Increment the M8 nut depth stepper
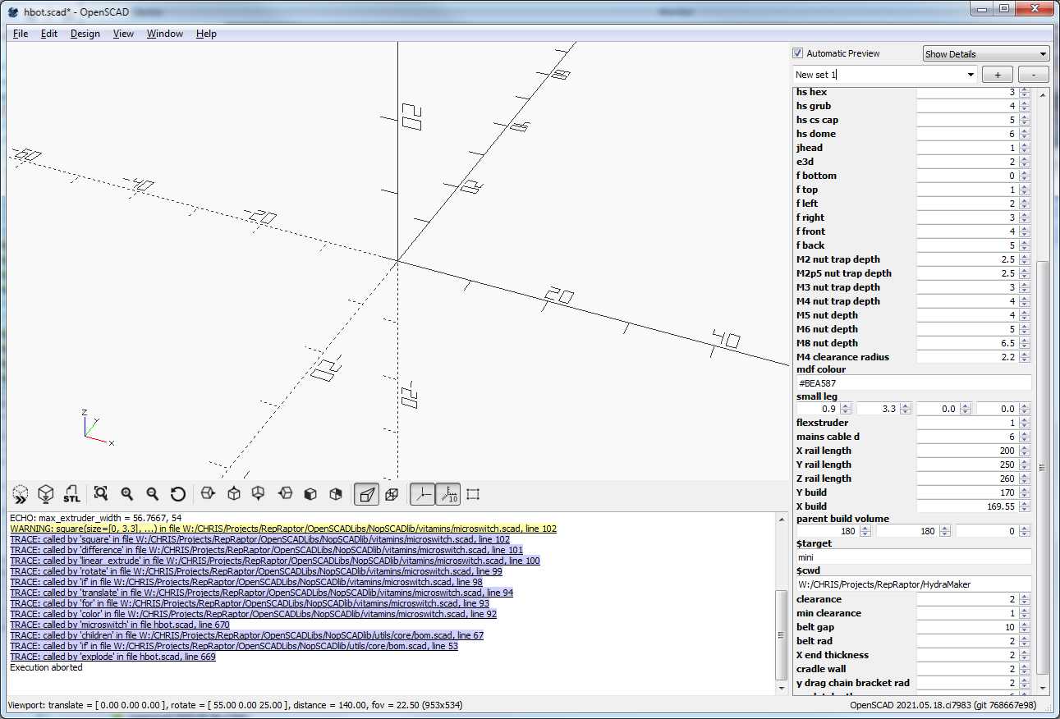 1022,340
